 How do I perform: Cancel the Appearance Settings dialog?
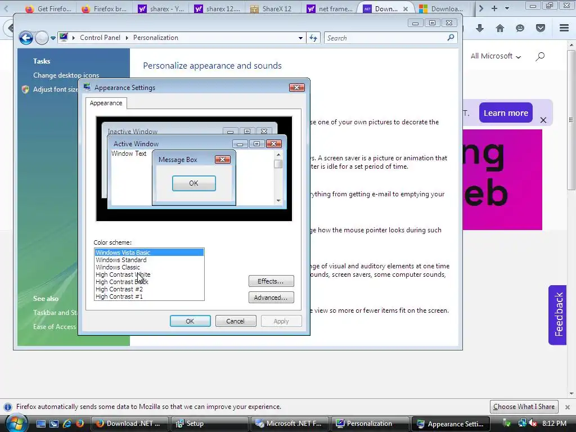[x=236, y=321]
